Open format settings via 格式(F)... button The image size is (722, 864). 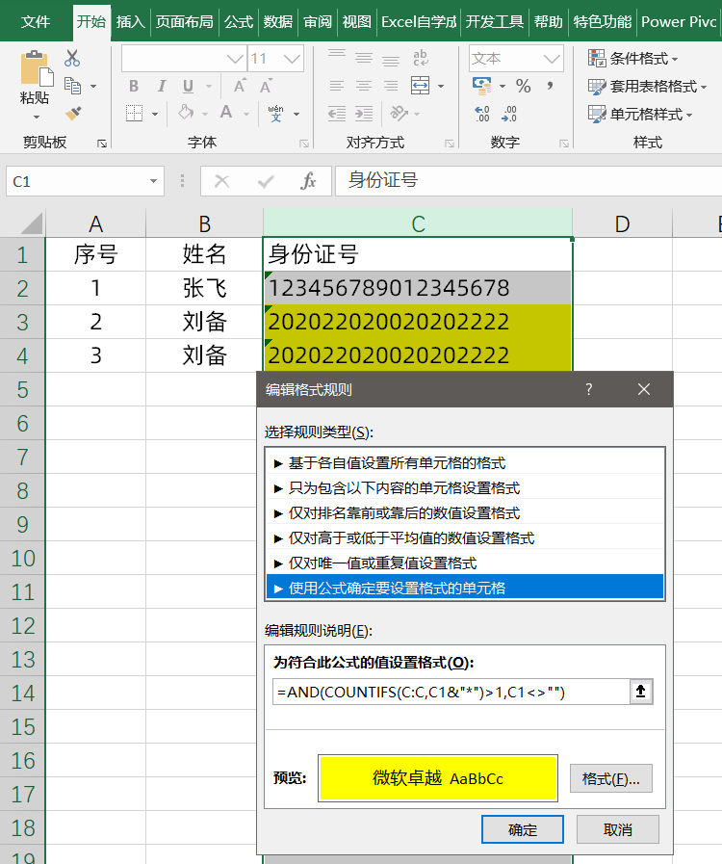point(611,778)
